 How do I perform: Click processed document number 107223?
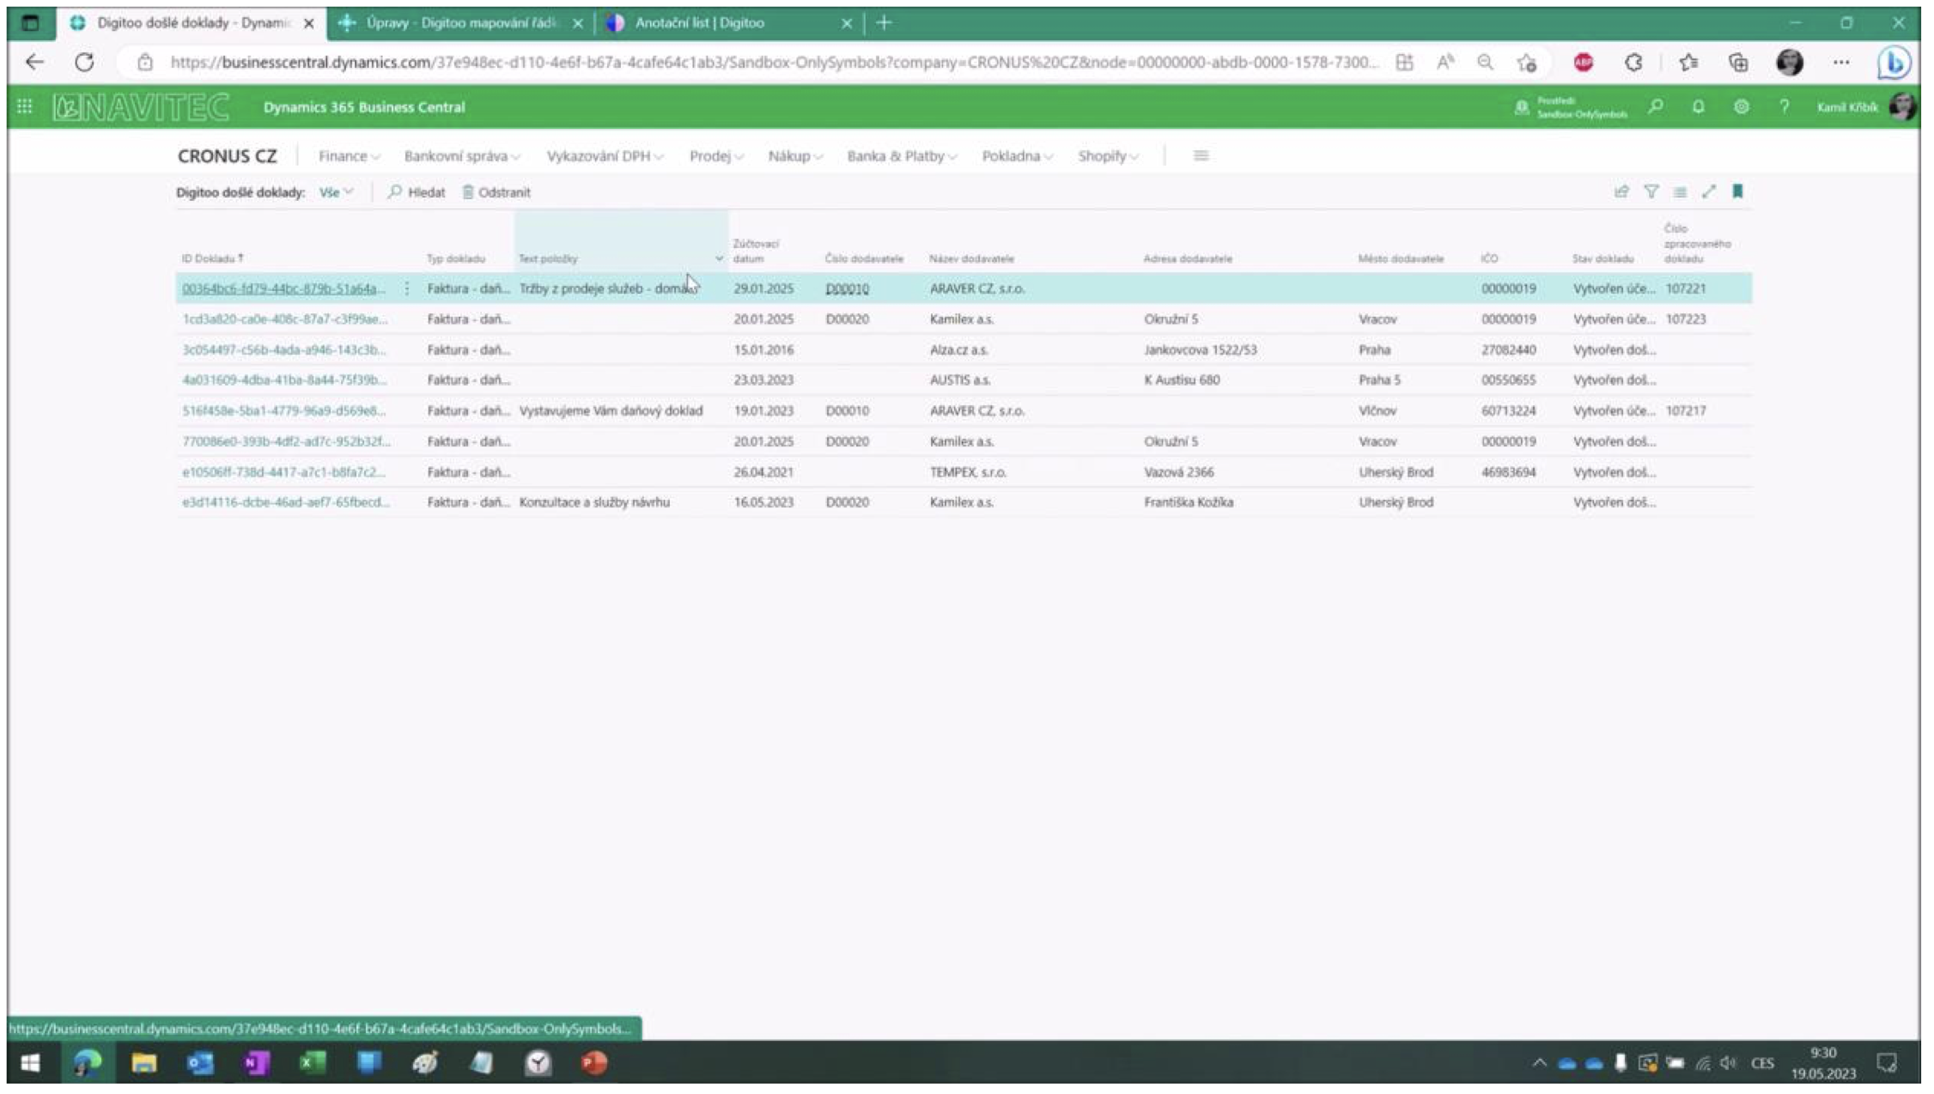pos(1685,319)
